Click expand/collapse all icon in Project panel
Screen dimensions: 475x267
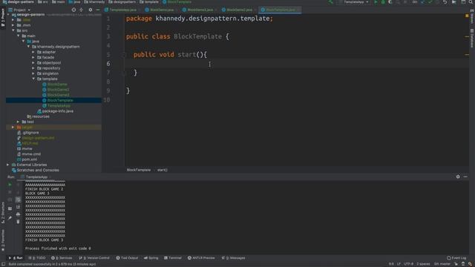(x=81, y=10)
